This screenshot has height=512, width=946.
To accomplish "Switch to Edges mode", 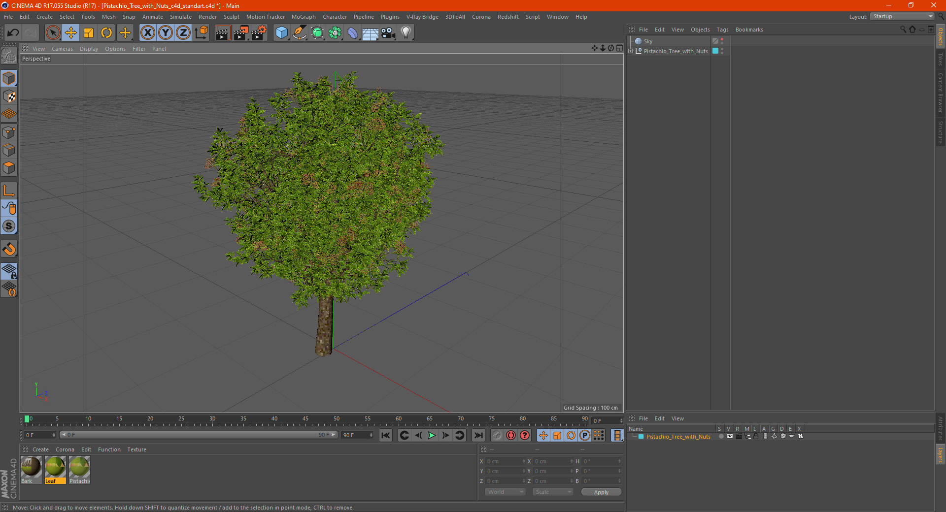I will point(9,150).
